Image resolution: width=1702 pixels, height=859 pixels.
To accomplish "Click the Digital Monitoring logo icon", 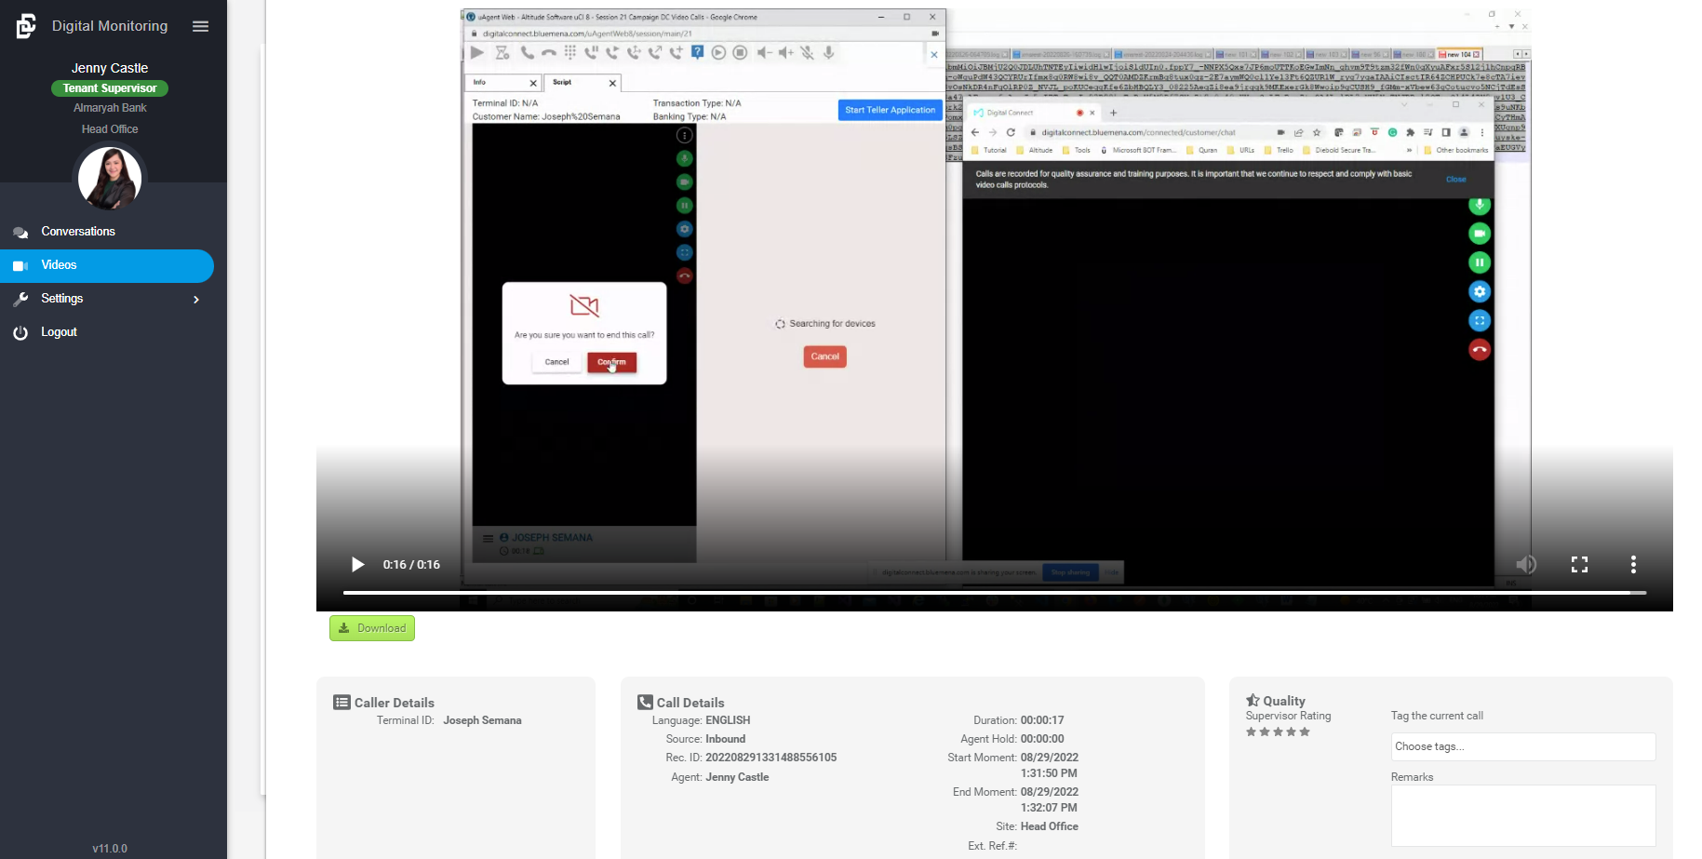I will point(26,26).
